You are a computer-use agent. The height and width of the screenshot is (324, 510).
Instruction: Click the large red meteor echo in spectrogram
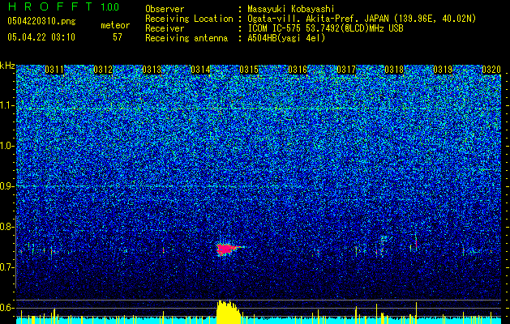pyautogui.click(x=226, y=249)
